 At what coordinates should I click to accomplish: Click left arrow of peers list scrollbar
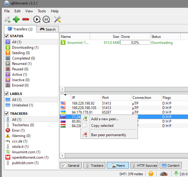pyautogui.click(x=62, y=155)
